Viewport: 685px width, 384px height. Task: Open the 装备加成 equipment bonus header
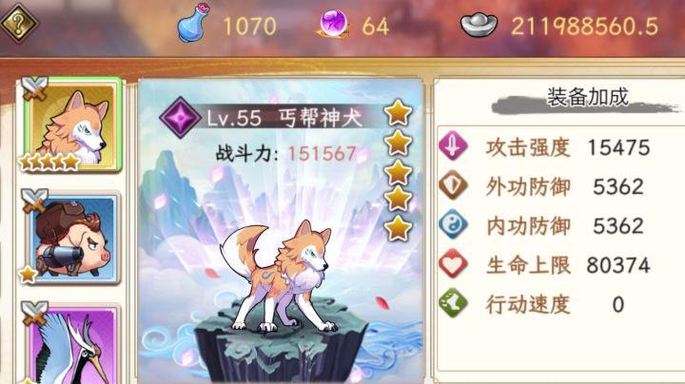(587, 98)
